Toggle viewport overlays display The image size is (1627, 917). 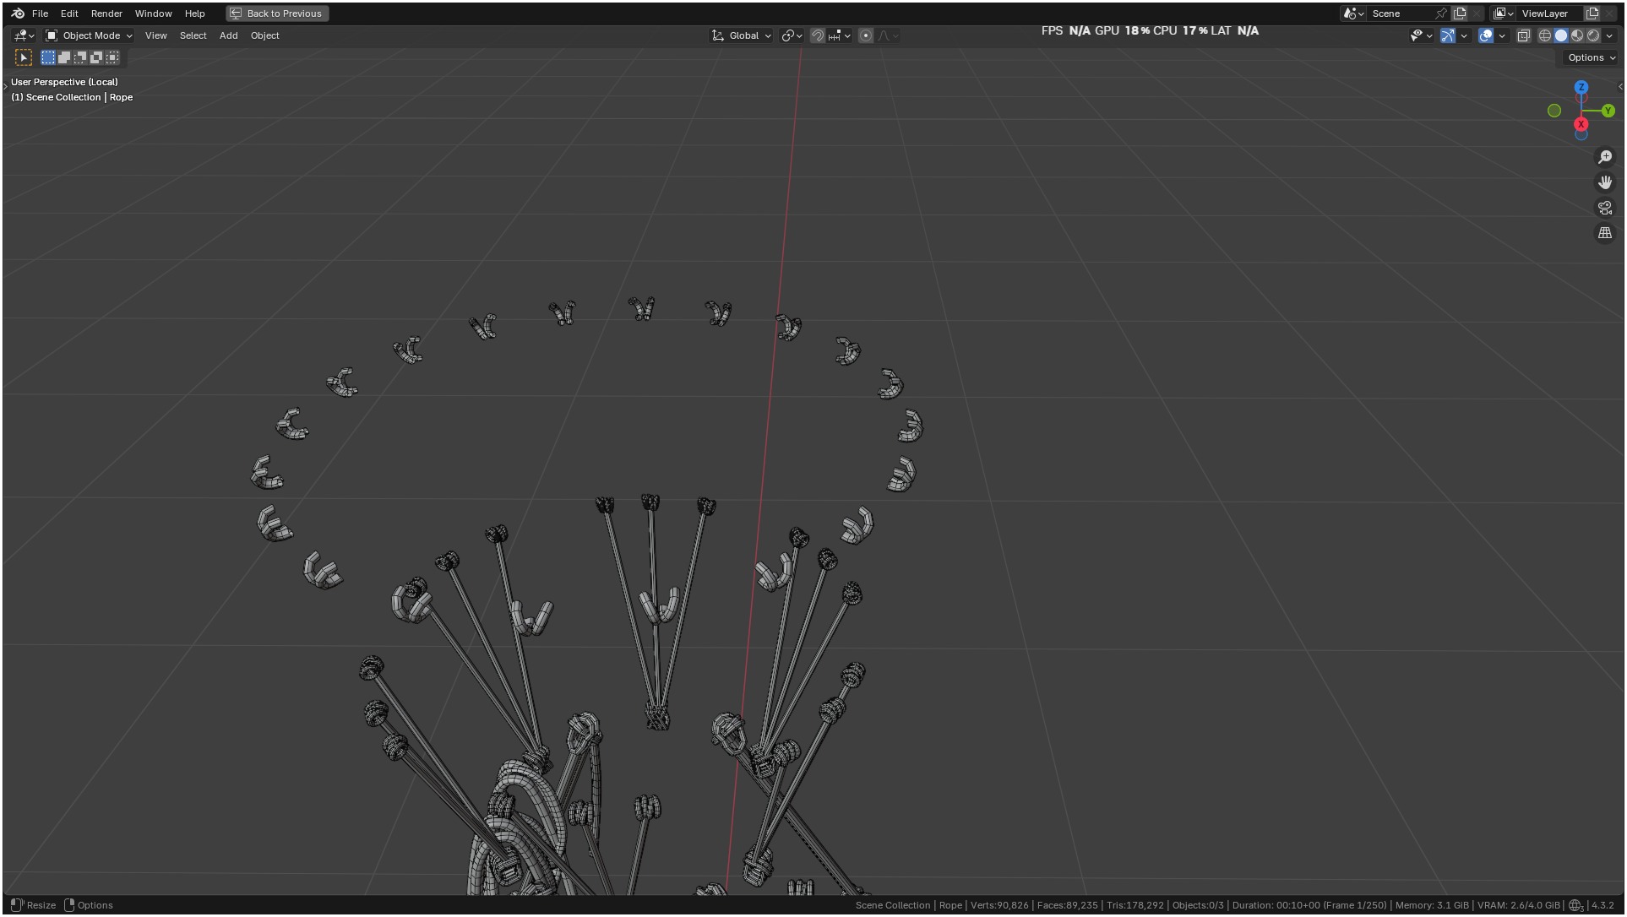coord(1486,35)
